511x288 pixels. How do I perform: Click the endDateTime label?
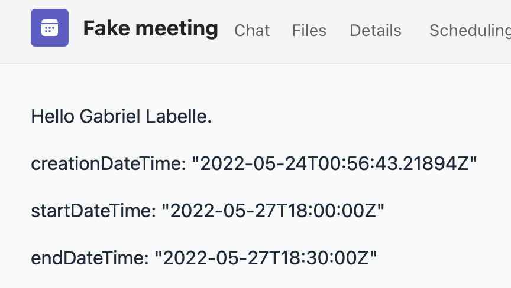(90, 258)
